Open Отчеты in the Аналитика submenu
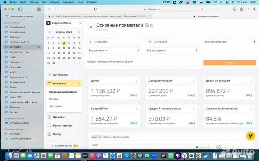This screenshot has height=161, width=259. coord(54,99)
